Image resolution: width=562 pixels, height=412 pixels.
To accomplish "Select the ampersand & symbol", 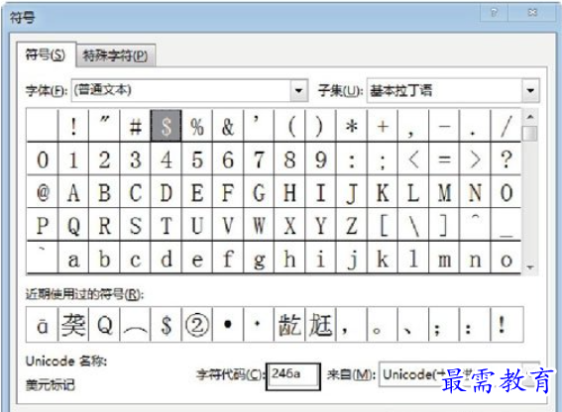I will (228, 126).
